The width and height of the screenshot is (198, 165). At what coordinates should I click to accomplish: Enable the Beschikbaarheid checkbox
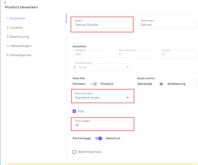tap(74, 152)
